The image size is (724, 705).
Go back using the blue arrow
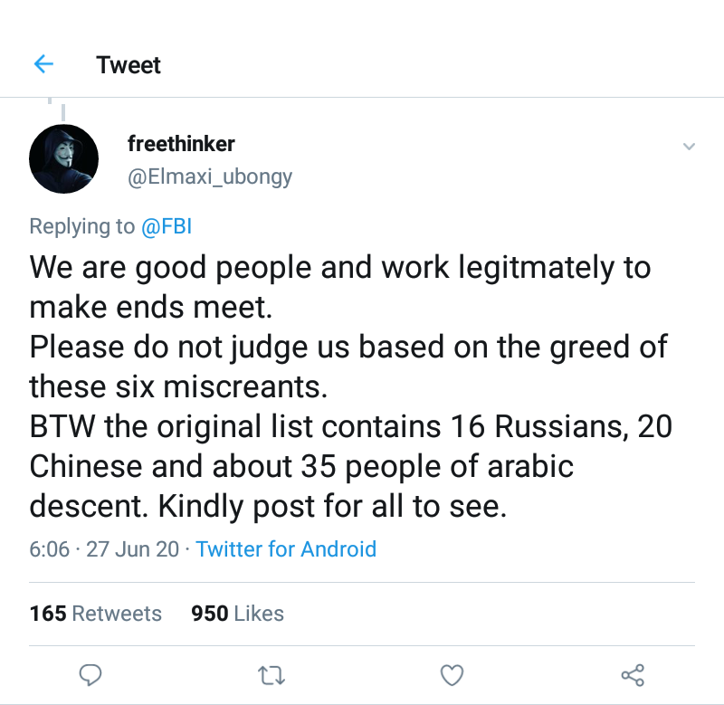pos(43,64)
